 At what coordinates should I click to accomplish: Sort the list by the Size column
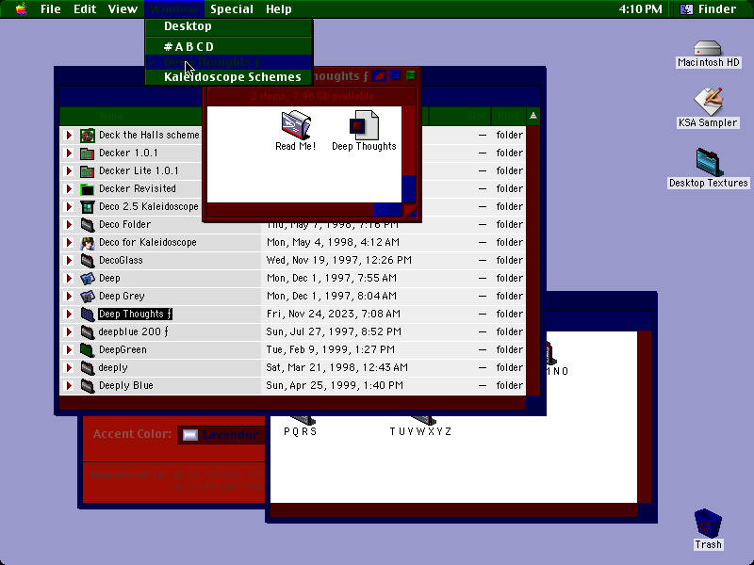tap(459, 116)
